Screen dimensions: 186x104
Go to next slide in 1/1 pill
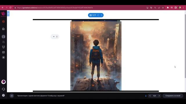click(101, 15)
